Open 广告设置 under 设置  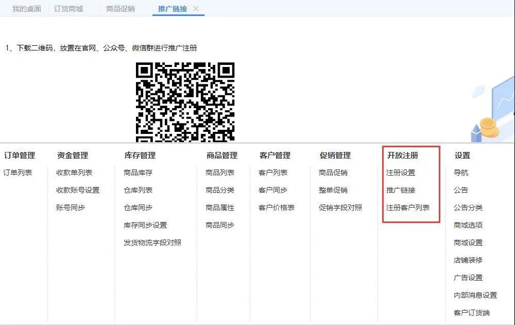[x=468, y=278]
